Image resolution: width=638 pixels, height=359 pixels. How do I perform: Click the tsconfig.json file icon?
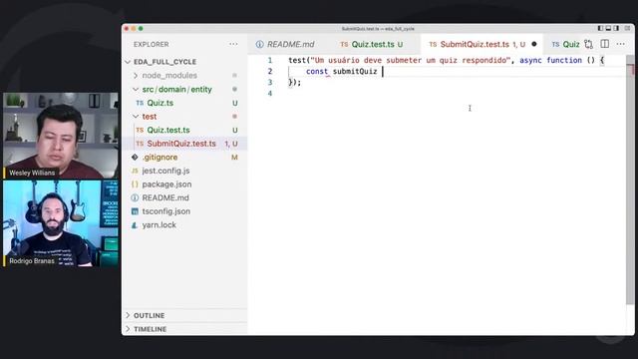pos(135,211)
